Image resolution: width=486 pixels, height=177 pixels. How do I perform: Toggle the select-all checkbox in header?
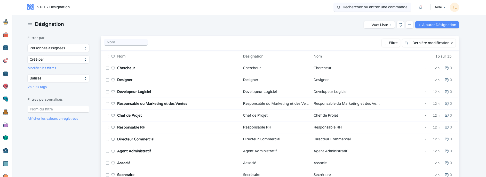tap(107, 57)
